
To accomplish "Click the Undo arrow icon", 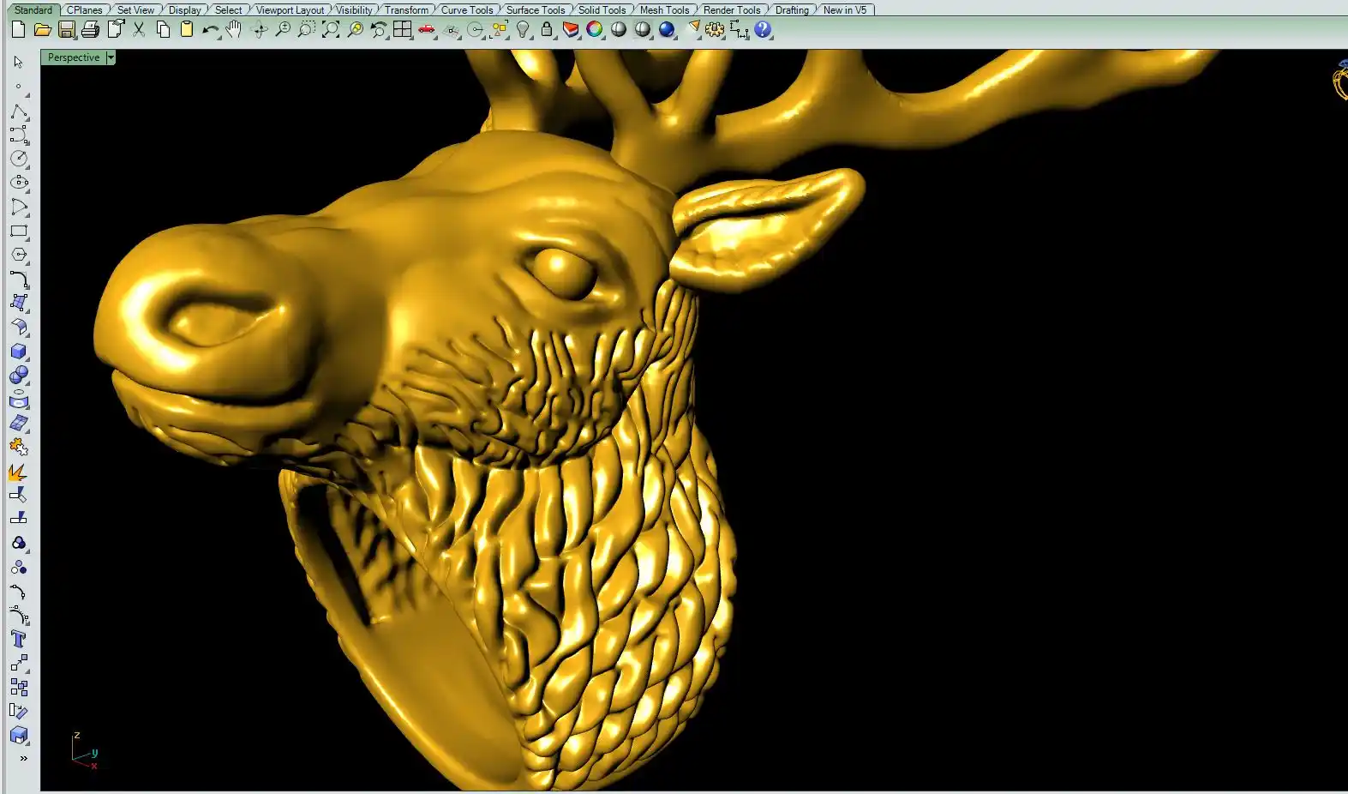I will pos(210,30).
